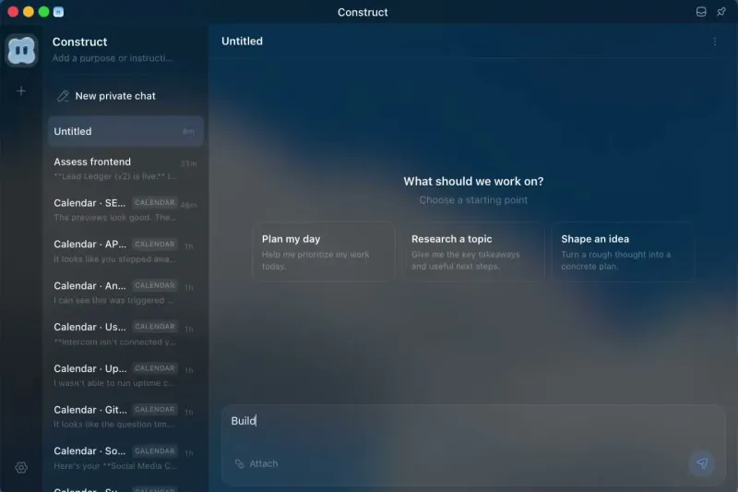Click the pin icon in title bar
Screen dimensions: 738x492
pos(721,12)
